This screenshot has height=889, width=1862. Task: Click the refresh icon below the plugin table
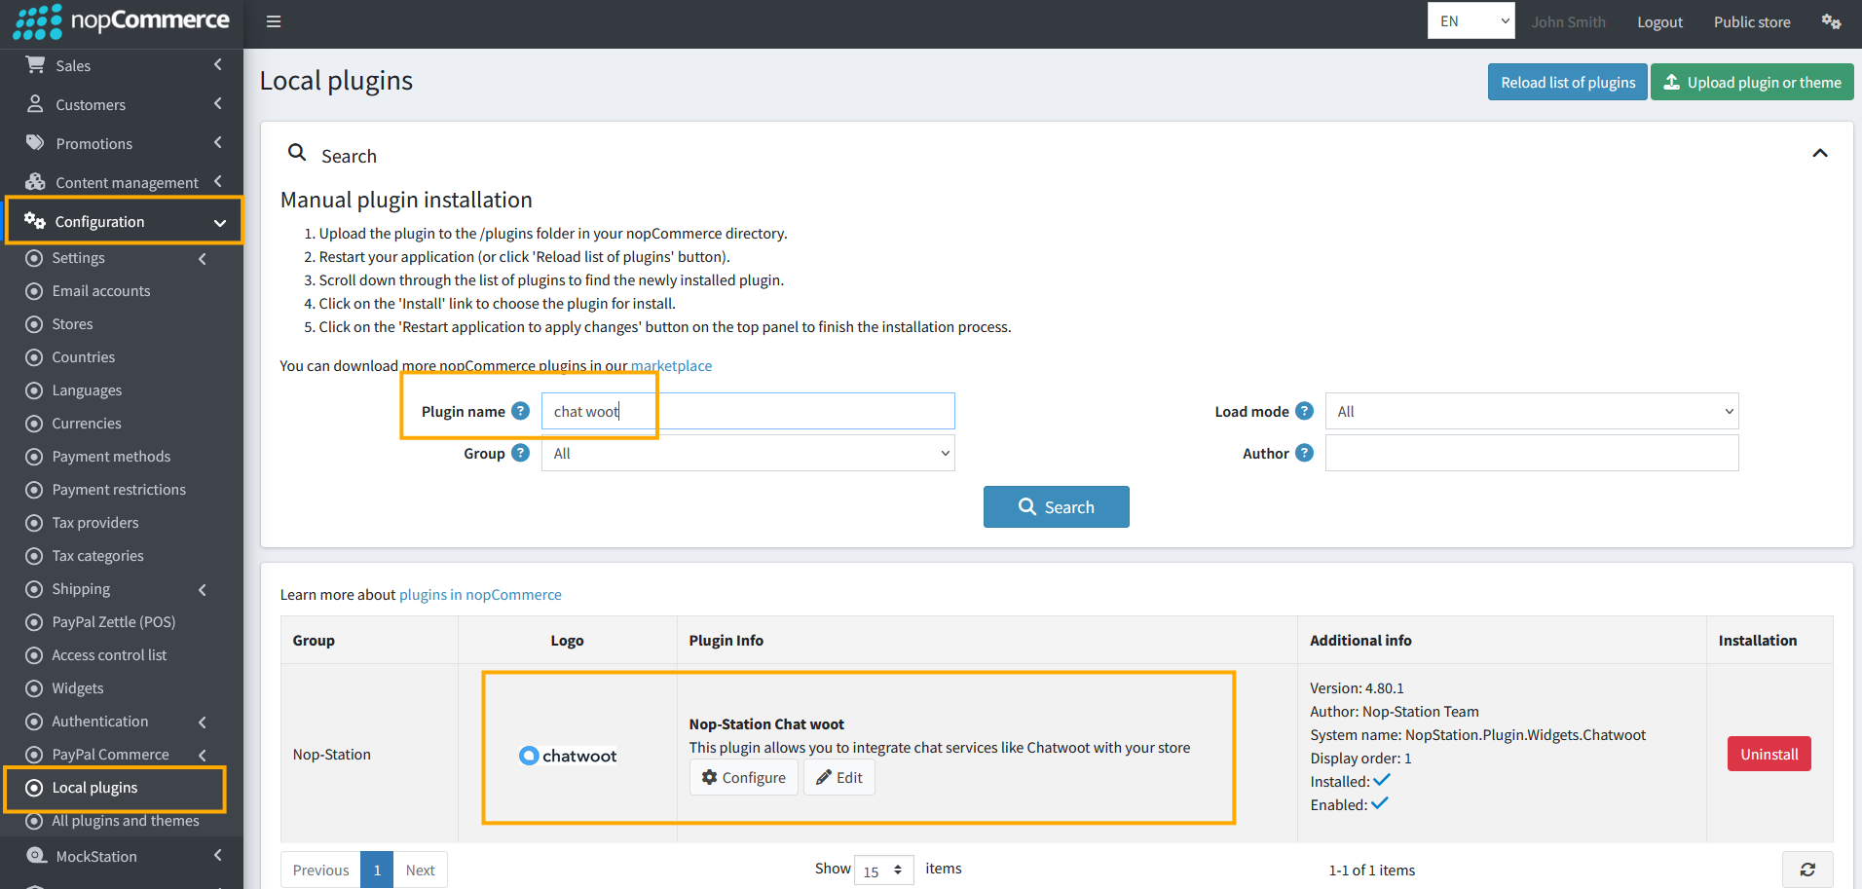tap(1807, 870)
